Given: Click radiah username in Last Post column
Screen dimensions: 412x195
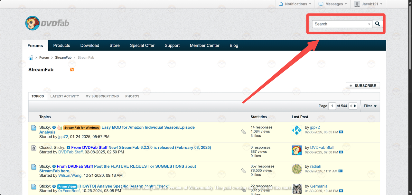Looking at the screenshot, I should pyautogui.click(x=316, y=166).
